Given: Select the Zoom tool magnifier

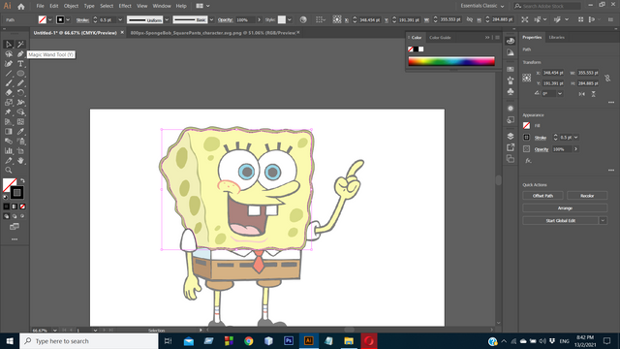Looking at the screenshot, I should (9, 171).
